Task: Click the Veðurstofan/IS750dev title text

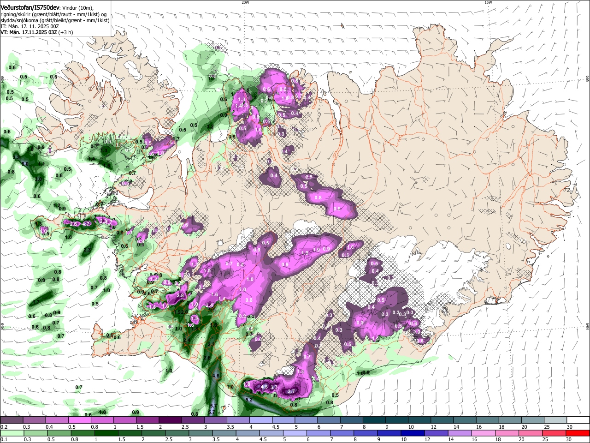Action: [29, 8]
